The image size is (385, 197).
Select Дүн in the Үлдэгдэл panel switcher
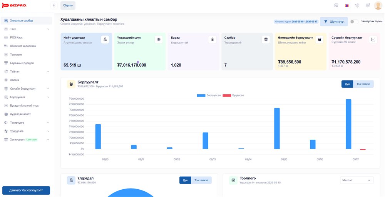(185, 180)
